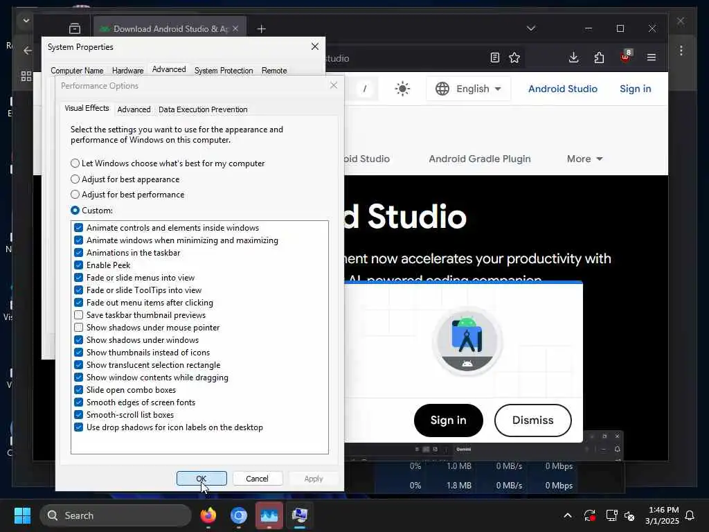This screenshot has height=532, width=709.
Task: Click the muted volume tray icon
Action: pos(629,515)
